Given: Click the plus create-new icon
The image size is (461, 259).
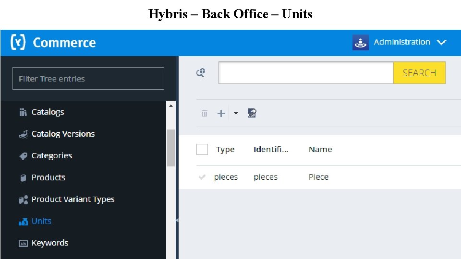Looking at the screenshot, I should [221, 113].
